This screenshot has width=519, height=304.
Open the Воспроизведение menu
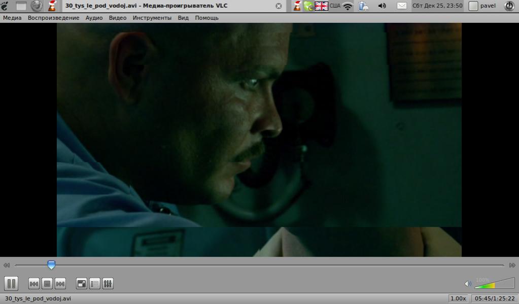53,18
